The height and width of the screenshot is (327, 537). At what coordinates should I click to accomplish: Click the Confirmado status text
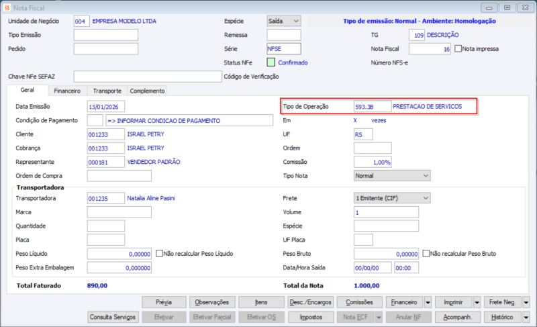click(293, 62)
